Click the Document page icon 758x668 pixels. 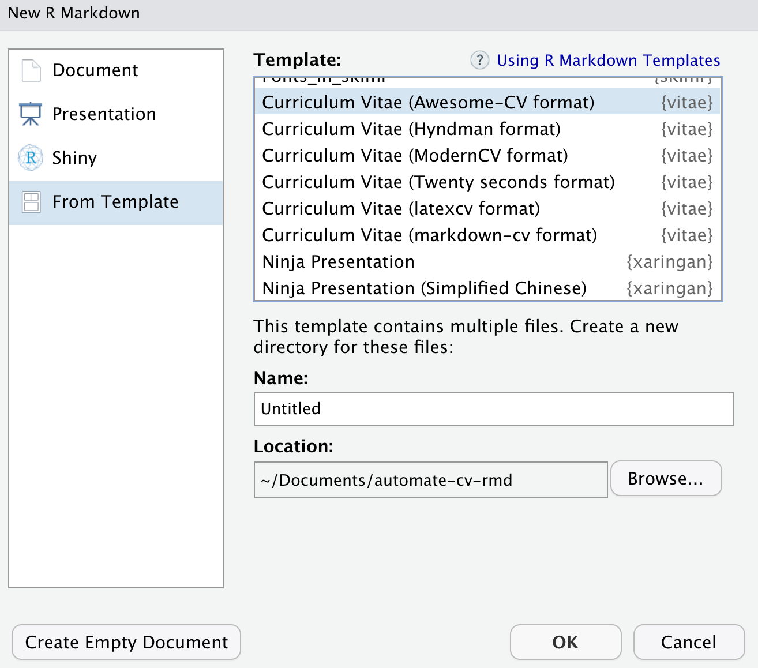coord(31,70)
